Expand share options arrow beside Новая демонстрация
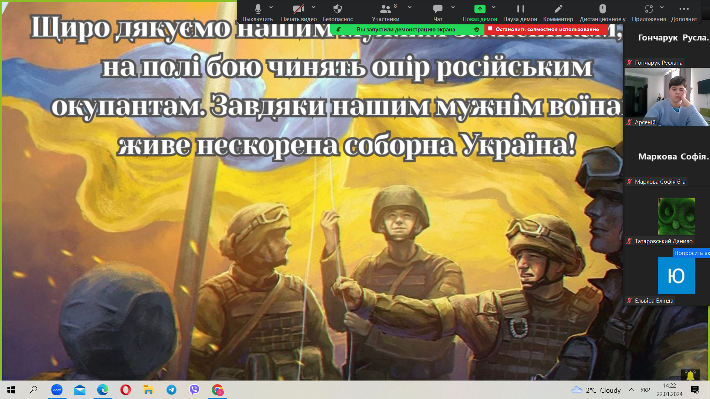The height and width of the screenshot is (399, 710). [494, 7]
